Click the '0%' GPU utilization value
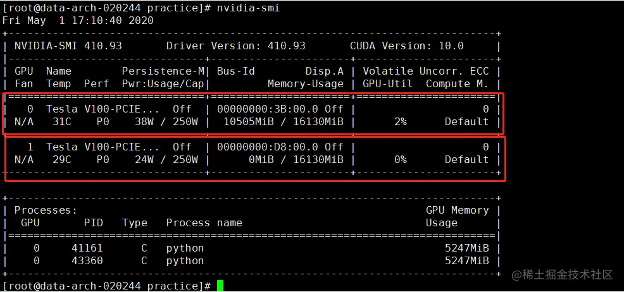 point(400,160)
